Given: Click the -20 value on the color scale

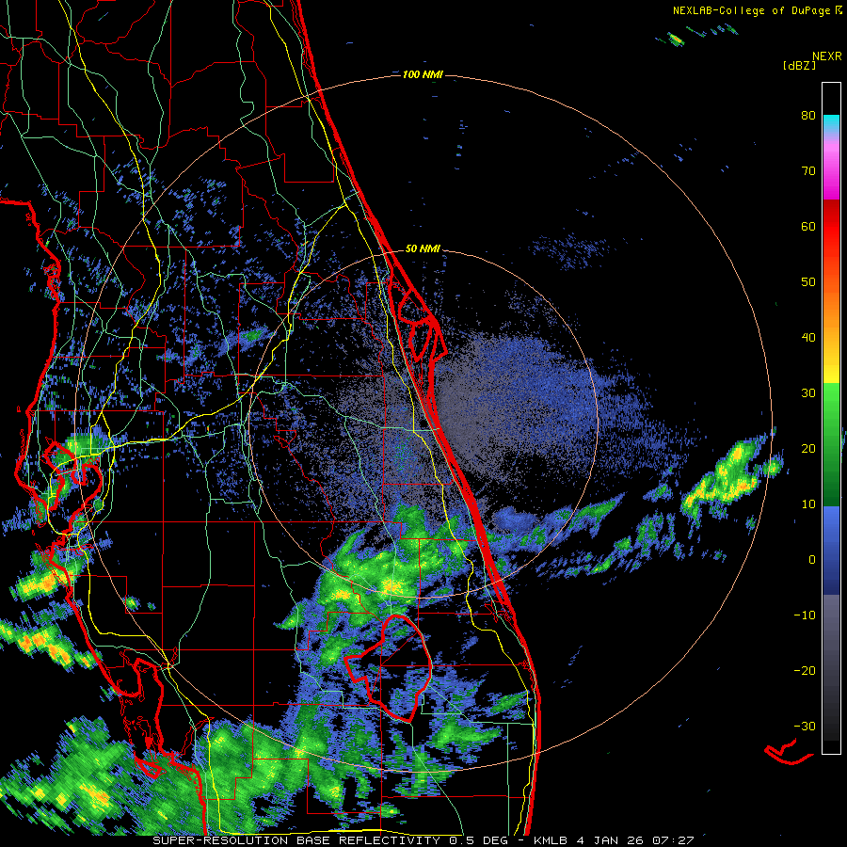Looking at the screenshot, I should click(x=805, y=671).
